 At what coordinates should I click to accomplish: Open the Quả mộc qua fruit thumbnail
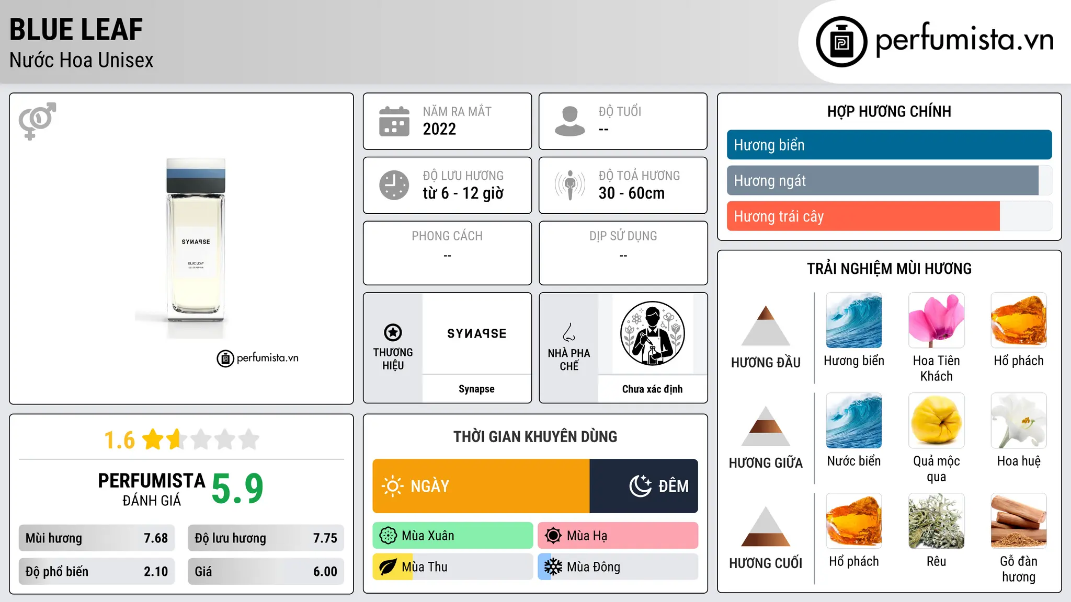(937, 421)
